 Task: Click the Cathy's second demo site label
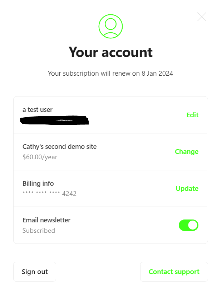59,147
